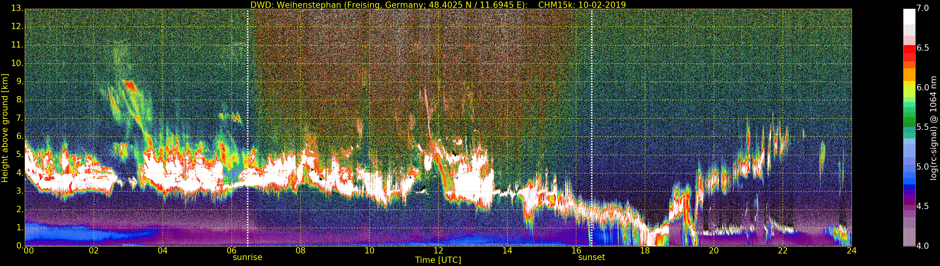940x266 pixels.
Task: Click the y-axis tick label '12.'
Action: pos(18,27)
